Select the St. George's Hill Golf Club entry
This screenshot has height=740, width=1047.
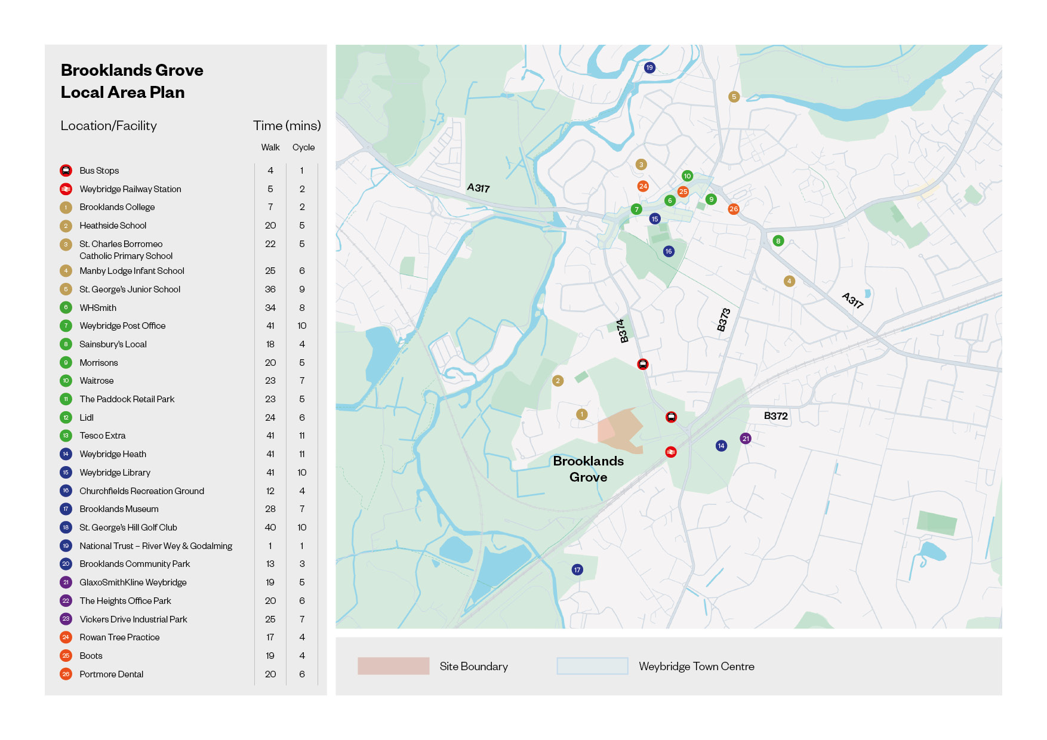(128, 528)
